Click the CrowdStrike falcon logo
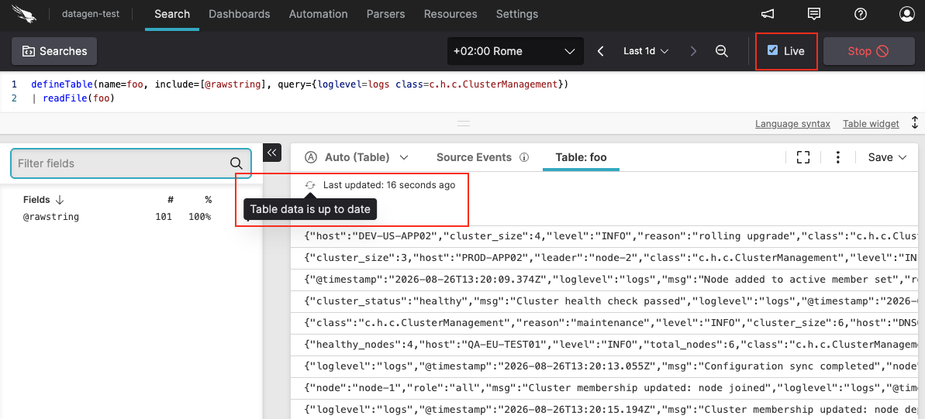This screenshot has width=925, height=419. 25,14
